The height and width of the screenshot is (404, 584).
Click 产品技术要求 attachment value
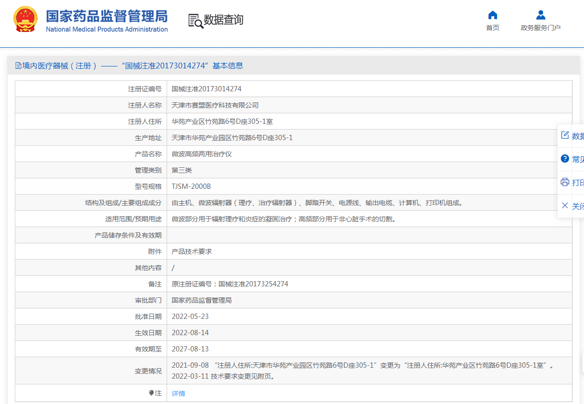[x=192, y=251]
